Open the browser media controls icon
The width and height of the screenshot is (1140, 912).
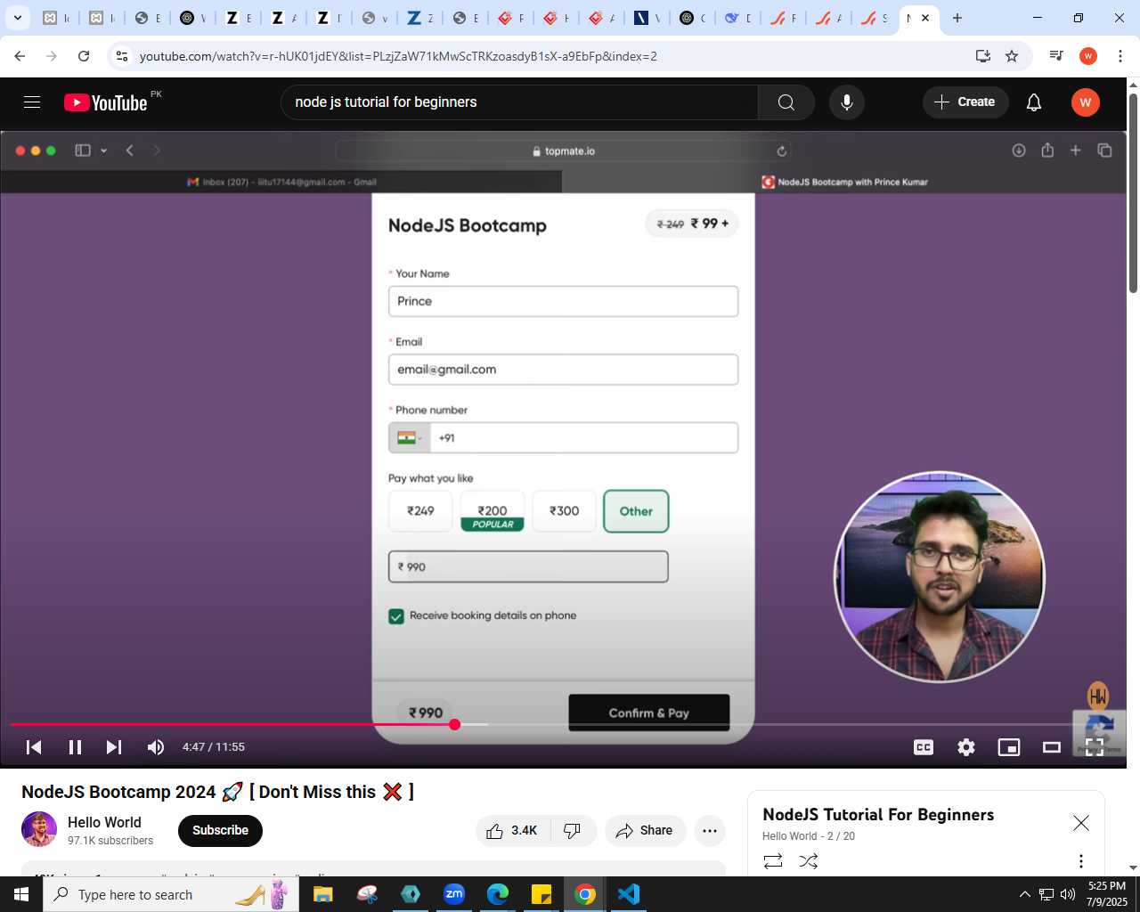[x=1056, y=56]
